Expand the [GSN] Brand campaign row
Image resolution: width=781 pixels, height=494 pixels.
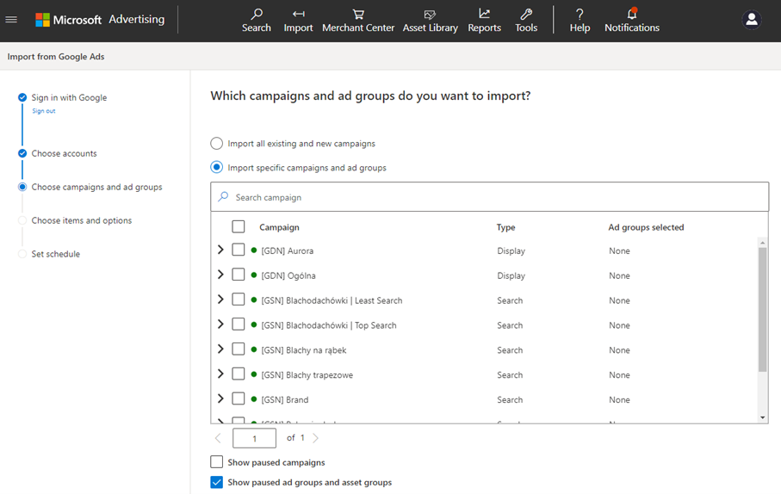click(x=220, y=399)
